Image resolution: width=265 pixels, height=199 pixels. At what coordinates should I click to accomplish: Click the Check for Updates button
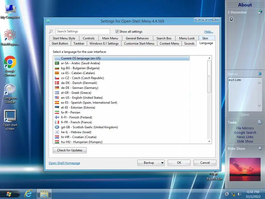point(70,150)
